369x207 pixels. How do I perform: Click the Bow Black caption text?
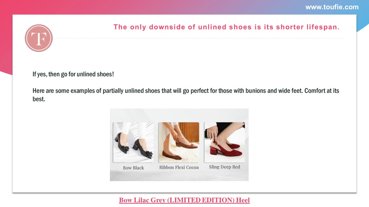tap(133, 168)
